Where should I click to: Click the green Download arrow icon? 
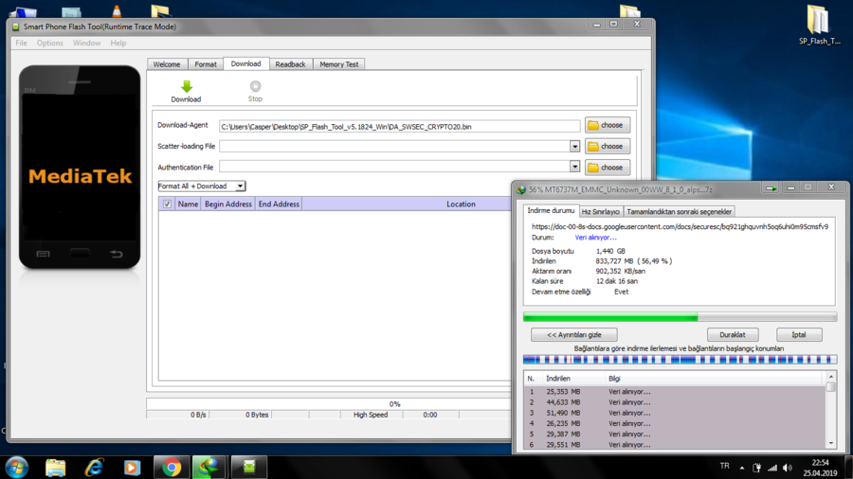tap(186, 87)
